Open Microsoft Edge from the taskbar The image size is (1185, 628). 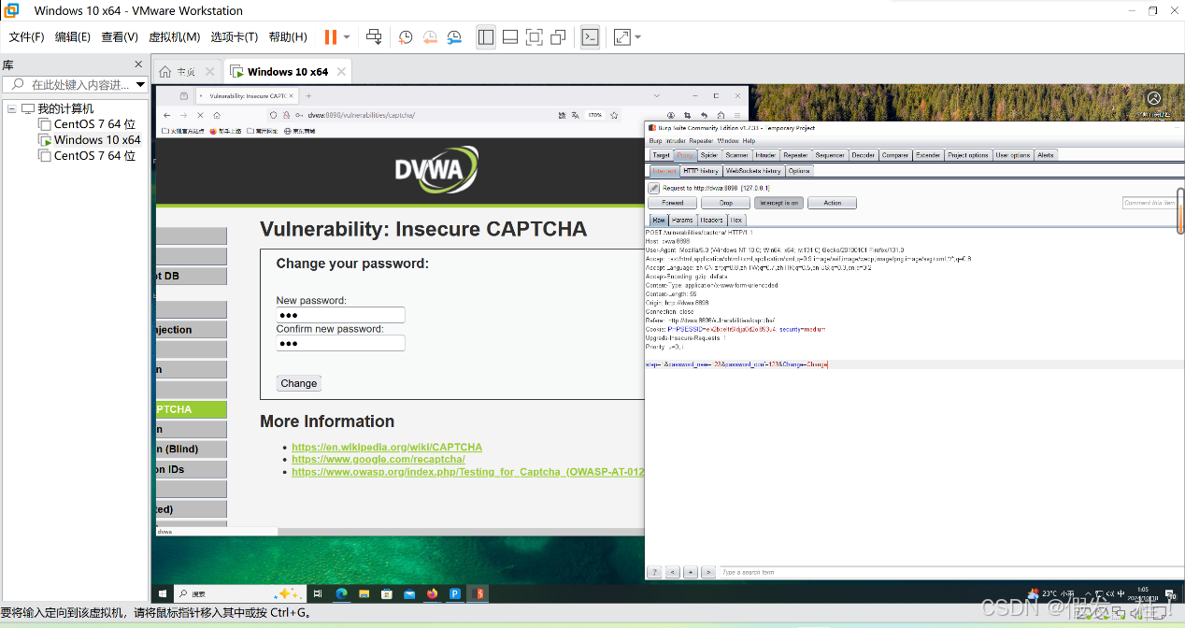click(x=341, y=593)
